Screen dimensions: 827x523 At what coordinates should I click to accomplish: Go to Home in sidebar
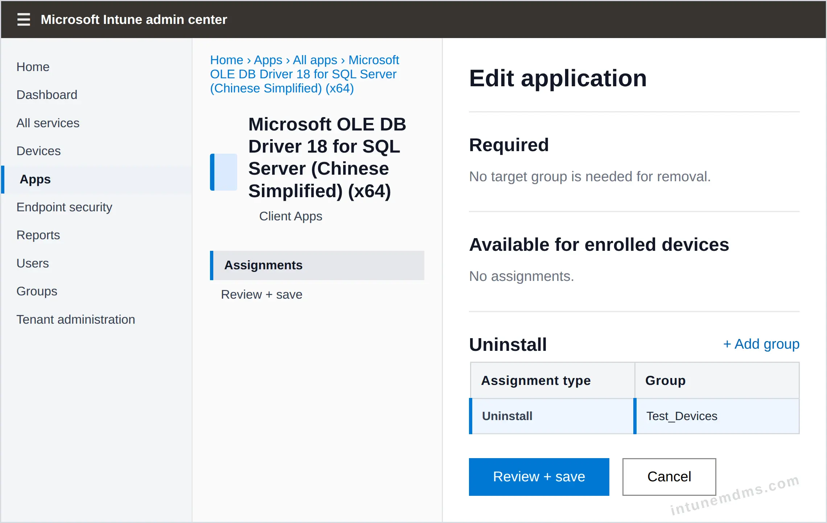coord(33,67)
